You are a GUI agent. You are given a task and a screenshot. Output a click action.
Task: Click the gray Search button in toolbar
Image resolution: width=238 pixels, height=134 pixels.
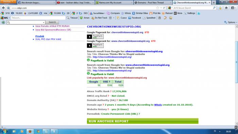click(52, 22)
